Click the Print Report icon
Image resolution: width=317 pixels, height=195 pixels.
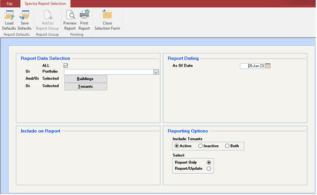[x=84, y=15]
